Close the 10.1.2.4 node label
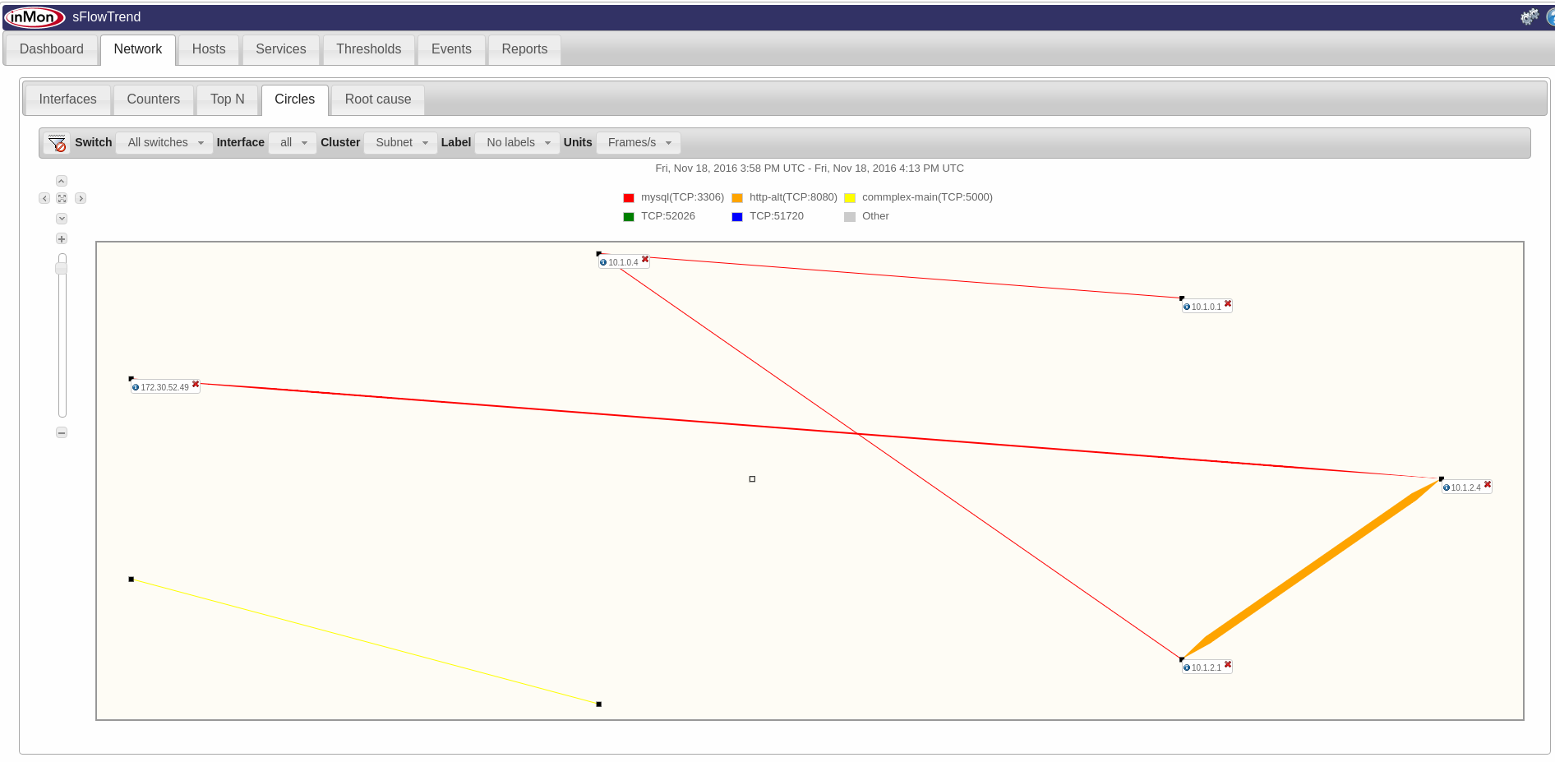 pos(1488,484)
